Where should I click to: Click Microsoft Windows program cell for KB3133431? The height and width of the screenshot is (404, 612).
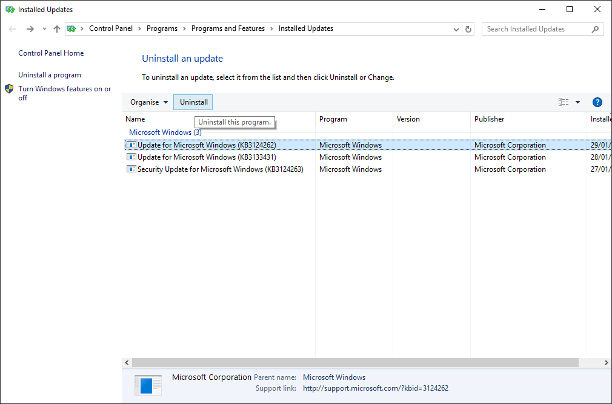(x=350, y=157)
